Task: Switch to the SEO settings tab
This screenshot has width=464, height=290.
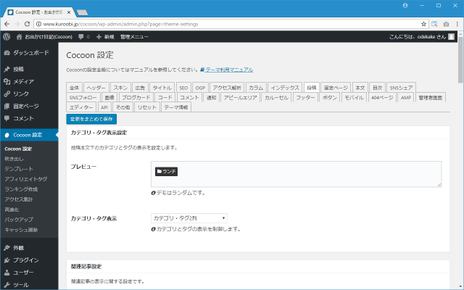Action: (x=183, y=87)
